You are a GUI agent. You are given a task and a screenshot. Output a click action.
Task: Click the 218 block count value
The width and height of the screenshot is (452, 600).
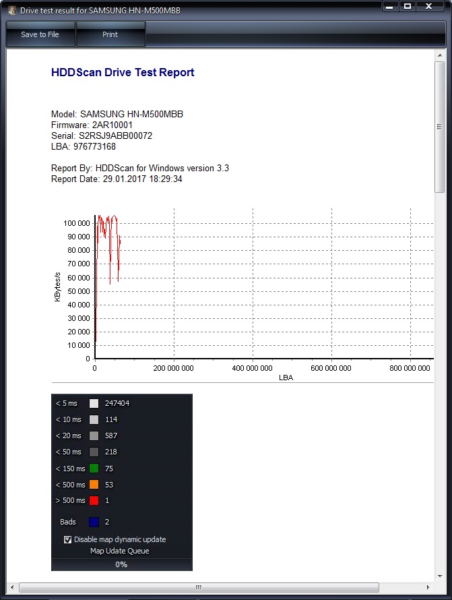click(x=111, y=452)
